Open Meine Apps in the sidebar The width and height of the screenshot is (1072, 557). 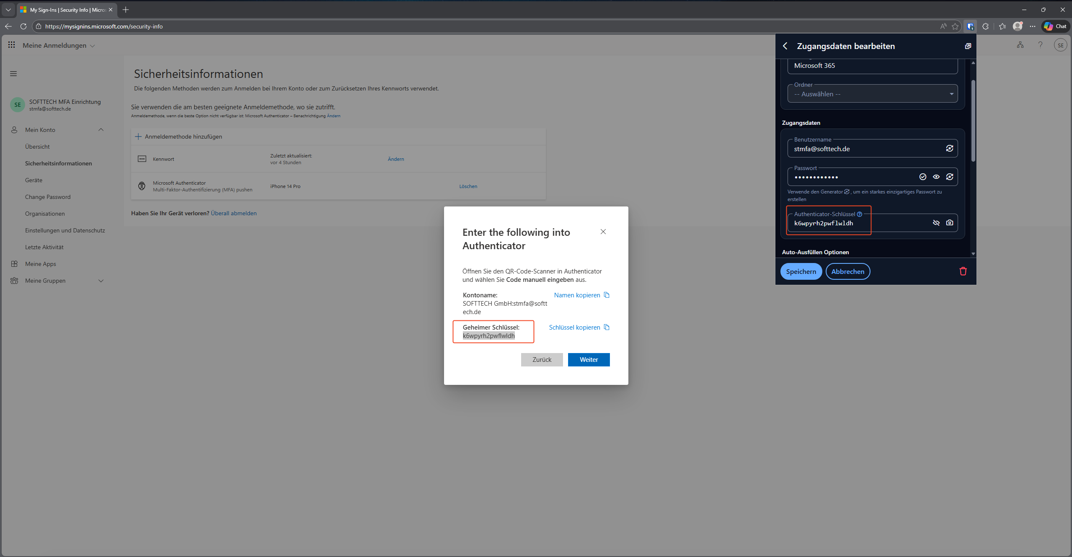point(41,264)
